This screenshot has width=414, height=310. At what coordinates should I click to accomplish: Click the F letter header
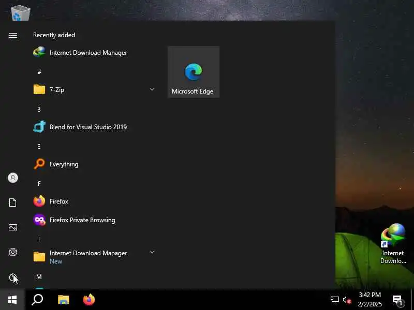pyautogui.click(x=39, y=184)
